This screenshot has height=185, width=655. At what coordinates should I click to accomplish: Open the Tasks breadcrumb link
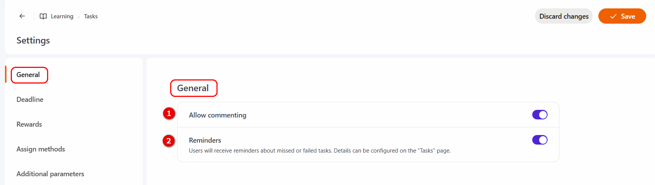[x=91, y=16]
